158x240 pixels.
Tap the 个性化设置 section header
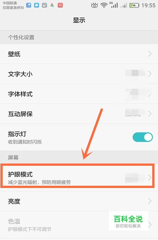(x=21, y=37)
